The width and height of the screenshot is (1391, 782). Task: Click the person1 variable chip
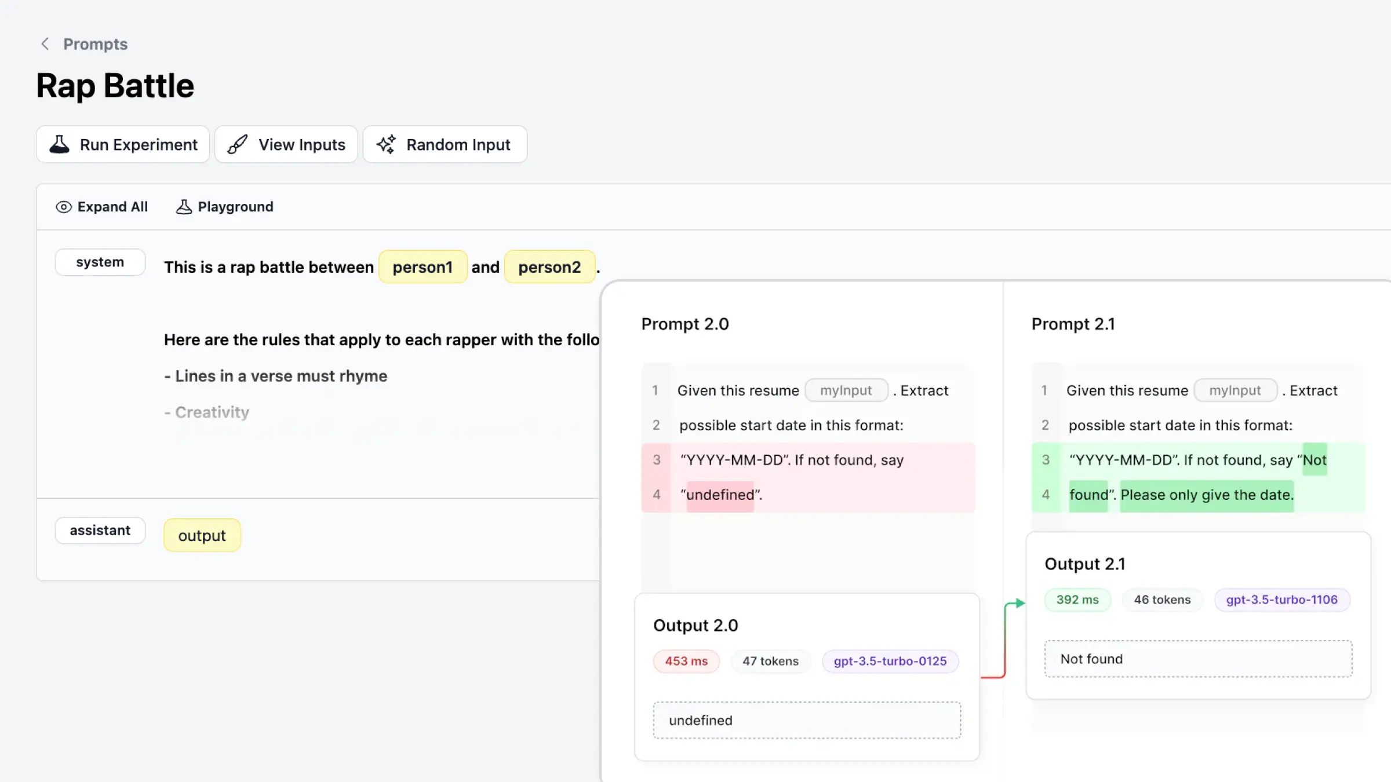[x=423, y=267]
